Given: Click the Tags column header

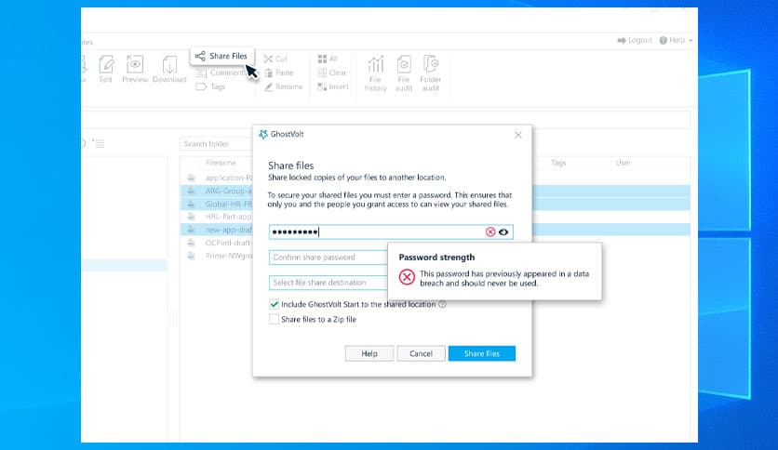Looking at the screenshot, I should [x=558, y=163].
